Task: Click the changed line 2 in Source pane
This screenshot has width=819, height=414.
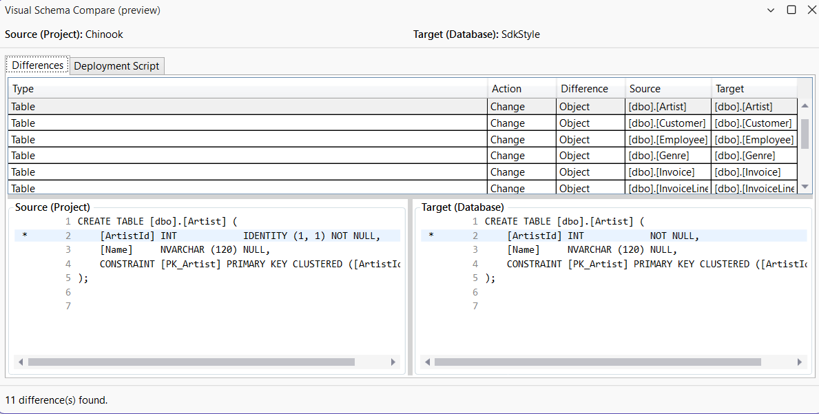Action: (207, 235)
